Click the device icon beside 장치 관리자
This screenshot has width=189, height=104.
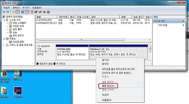[10, 35]
